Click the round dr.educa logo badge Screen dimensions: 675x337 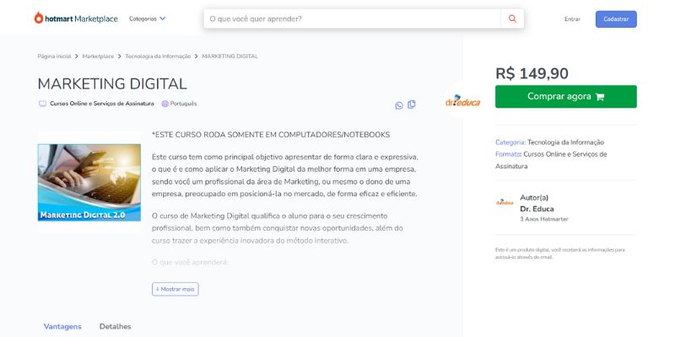coord(462,102)
